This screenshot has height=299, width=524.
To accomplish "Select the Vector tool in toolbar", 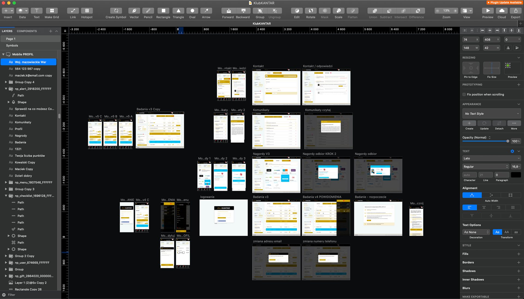I will (x=134, y=11).
